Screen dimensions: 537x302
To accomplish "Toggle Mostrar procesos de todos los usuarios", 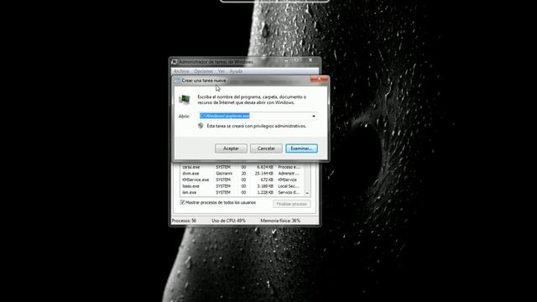I will 183,203.
